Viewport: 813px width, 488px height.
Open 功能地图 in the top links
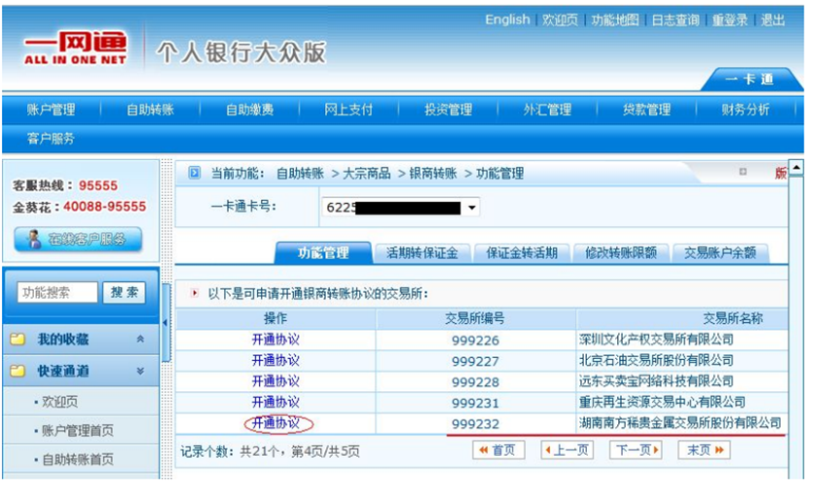[615, 19]
